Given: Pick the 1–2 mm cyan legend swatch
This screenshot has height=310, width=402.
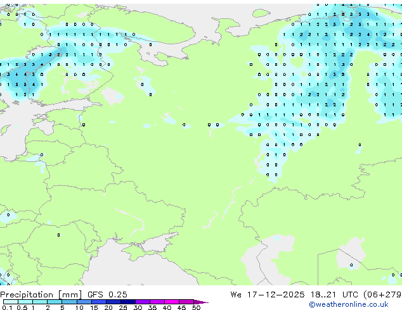Looking at the screenshot, I should (x=40, y=302).
